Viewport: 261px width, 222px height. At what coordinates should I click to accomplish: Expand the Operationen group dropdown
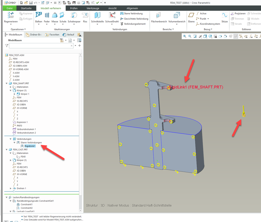click(x=18, y=29)
